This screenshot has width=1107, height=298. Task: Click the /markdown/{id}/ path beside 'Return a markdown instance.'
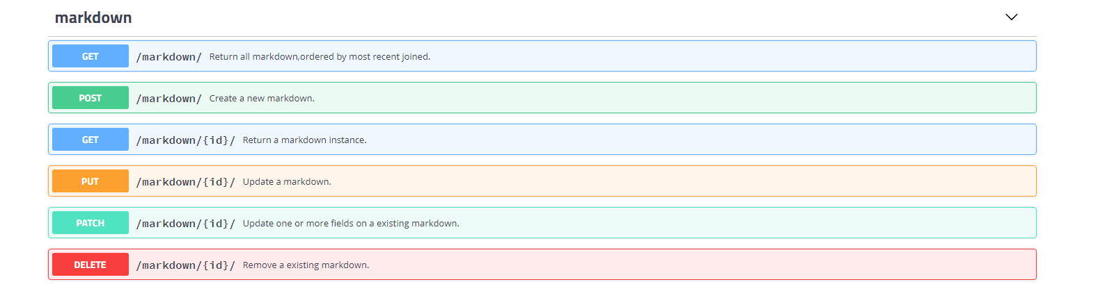(186, 140)
